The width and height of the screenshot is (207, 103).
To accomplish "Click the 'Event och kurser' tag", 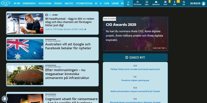I will coord(109,19).
